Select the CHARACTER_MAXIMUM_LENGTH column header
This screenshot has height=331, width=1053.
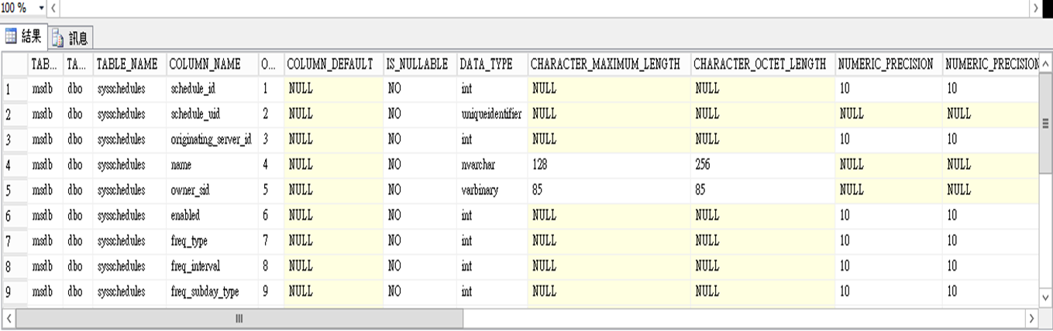[607, 64]
